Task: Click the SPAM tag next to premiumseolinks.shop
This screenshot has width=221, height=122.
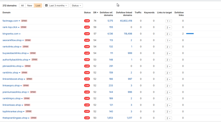Action: 33,92
